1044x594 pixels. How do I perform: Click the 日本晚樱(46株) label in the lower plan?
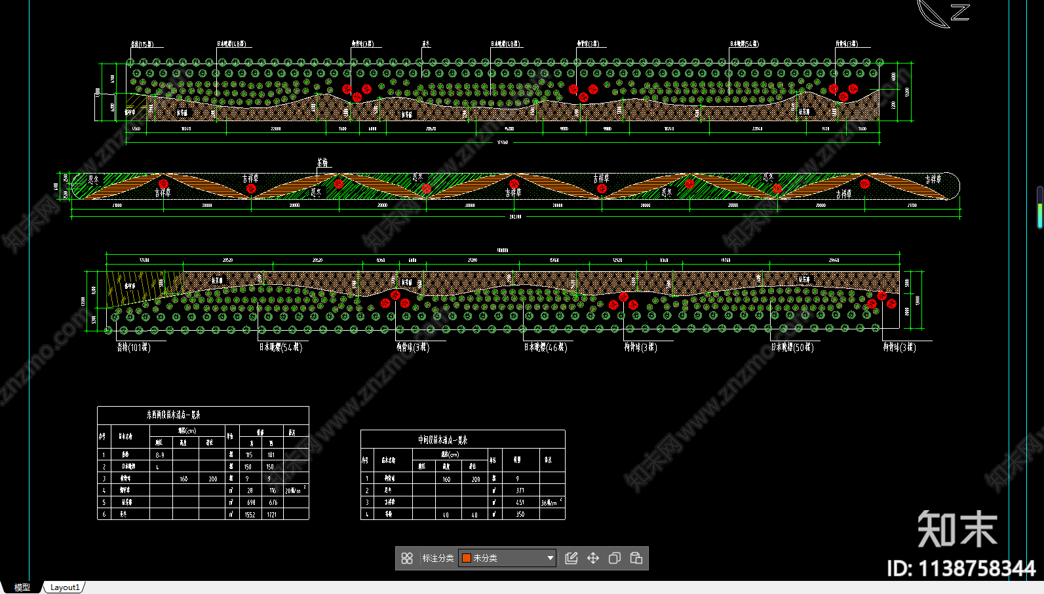[545, 347]
